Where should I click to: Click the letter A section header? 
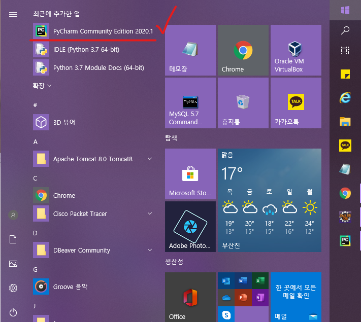pyautogui.click(x=35, y=141)
